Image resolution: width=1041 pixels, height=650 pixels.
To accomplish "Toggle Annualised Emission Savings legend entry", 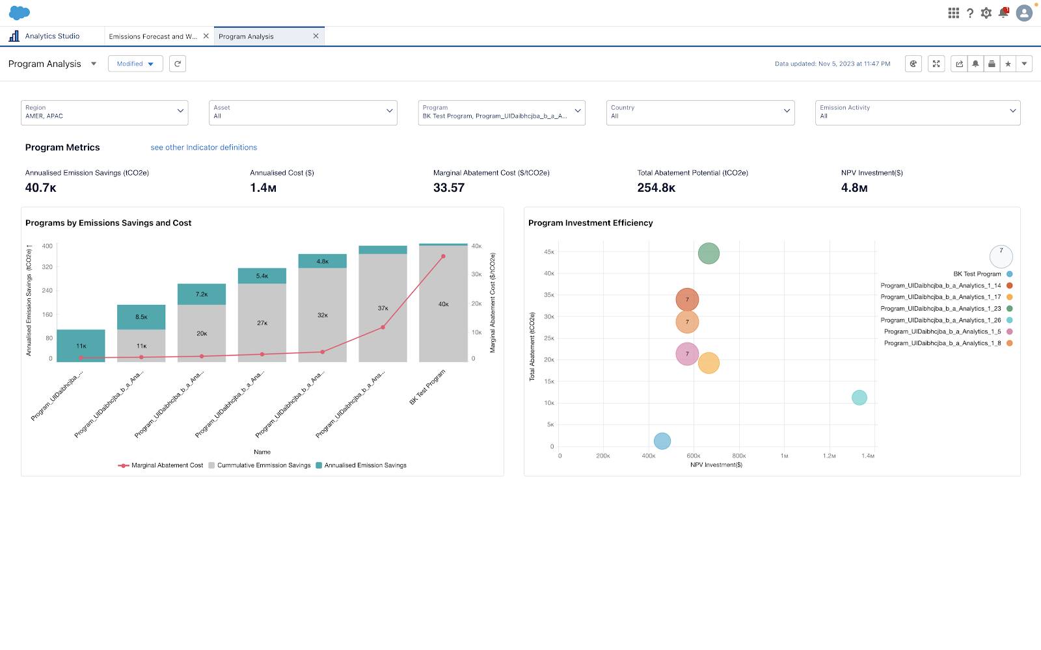I will click(x=361, y=465).
